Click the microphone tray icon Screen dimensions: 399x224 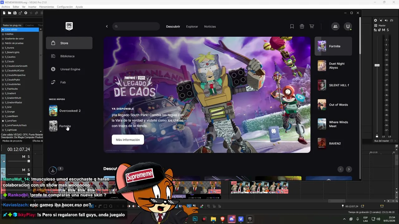(358, 219)
